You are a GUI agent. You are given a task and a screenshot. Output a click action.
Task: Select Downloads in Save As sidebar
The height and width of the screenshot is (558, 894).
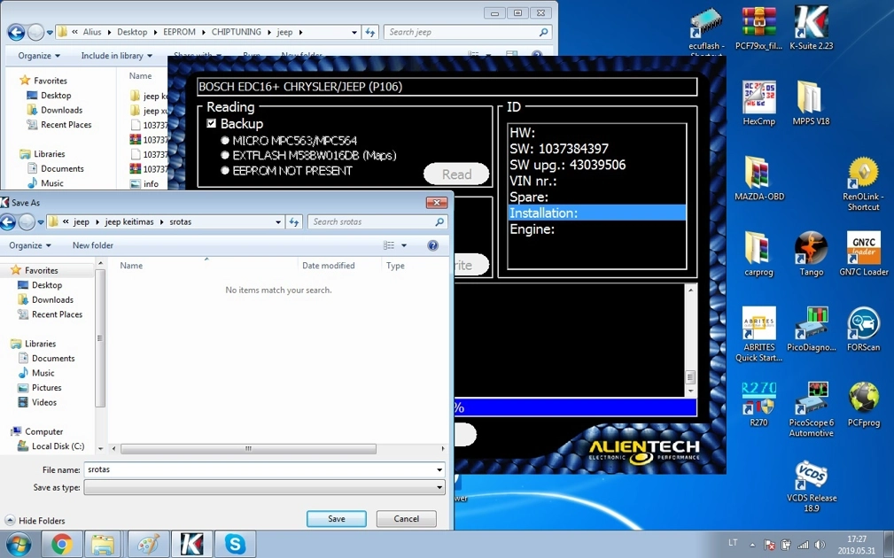[x=52, y=299]
